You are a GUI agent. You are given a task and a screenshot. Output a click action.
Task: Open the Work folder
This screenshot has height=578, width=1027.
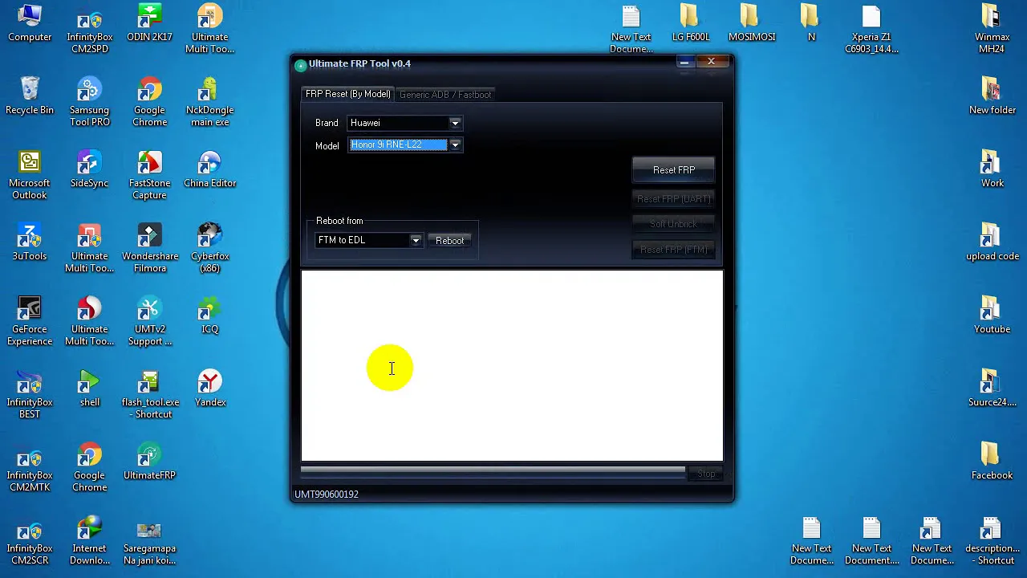tap(992, 169)
